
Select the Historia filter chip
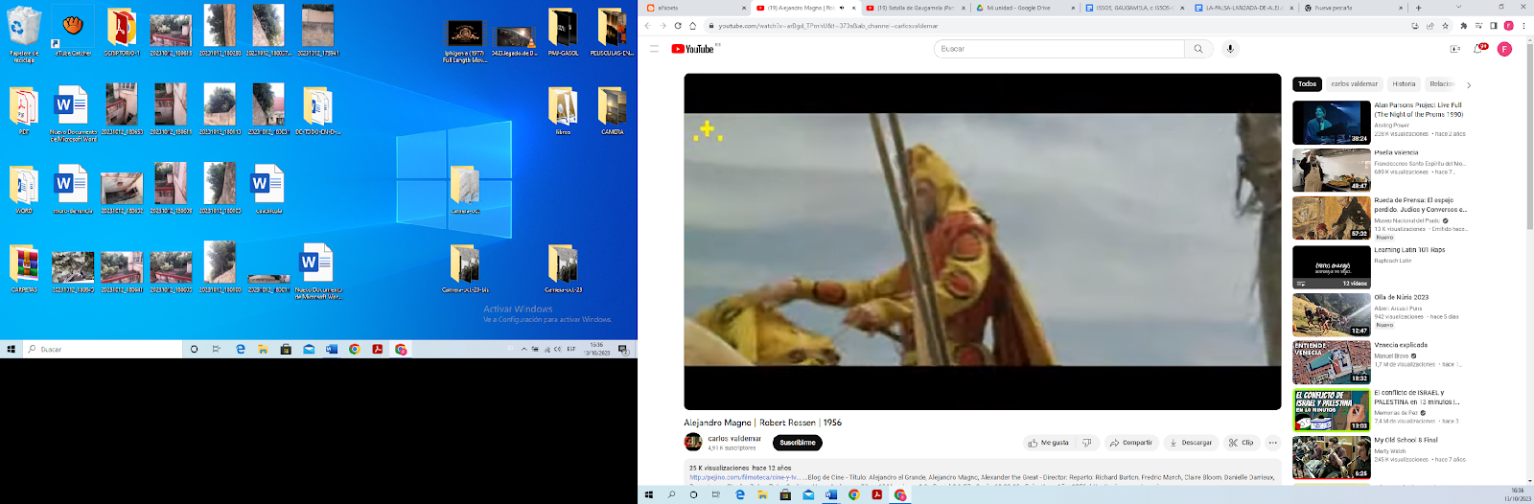1404,84
